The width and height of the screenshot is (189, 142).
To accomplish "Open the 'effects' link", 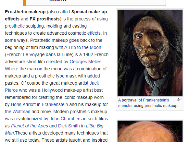I will click(x=94, y=33).
